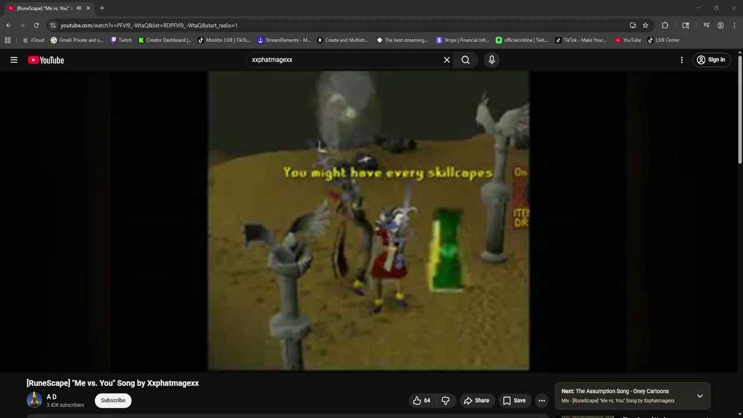Open the A D channel name link

tap(52, 397)
